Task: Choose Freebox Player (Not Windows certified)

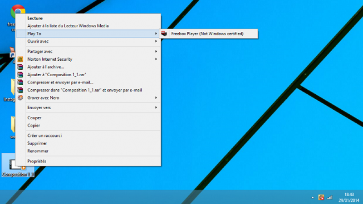Action: point(207,34)
